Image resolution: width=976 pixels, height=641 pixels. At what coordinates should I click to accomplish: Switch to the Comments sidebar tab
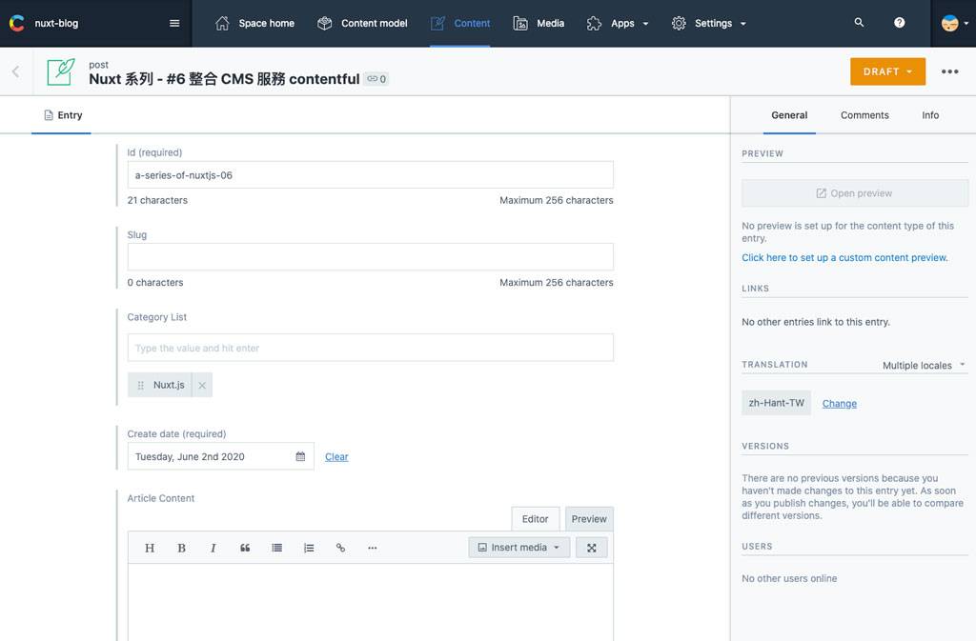tap(864, 115)
